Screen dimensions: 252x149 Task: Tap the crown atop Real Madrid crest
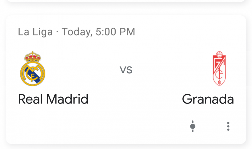tap(33, 56)
